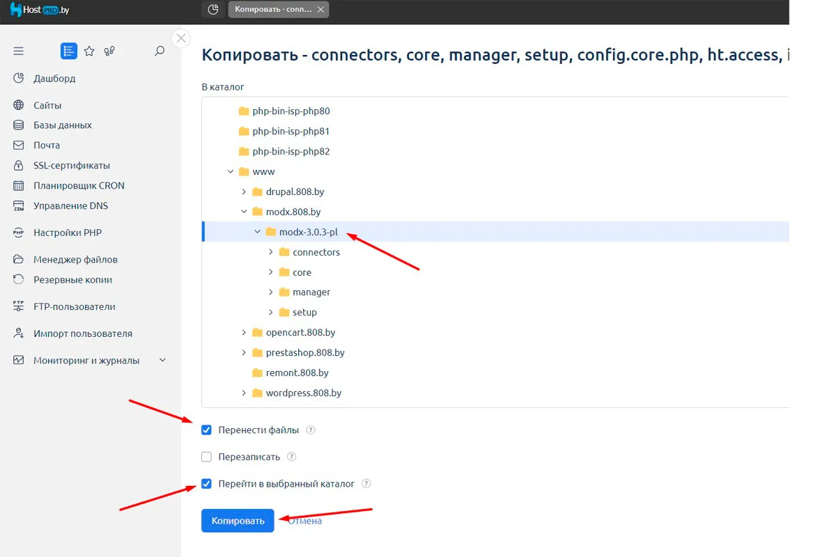Image resolution: width=836 pixels, height=557 pixels.
Task: Expand the connectors folder
Action: [x=271, y=252]
